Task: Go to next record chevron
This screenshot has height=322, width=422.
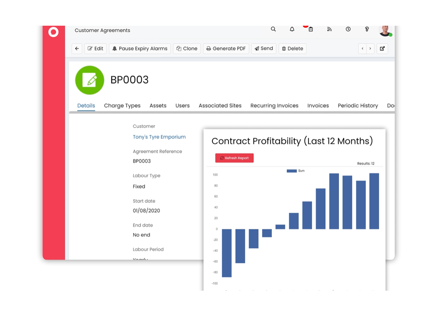Action: 370,49
